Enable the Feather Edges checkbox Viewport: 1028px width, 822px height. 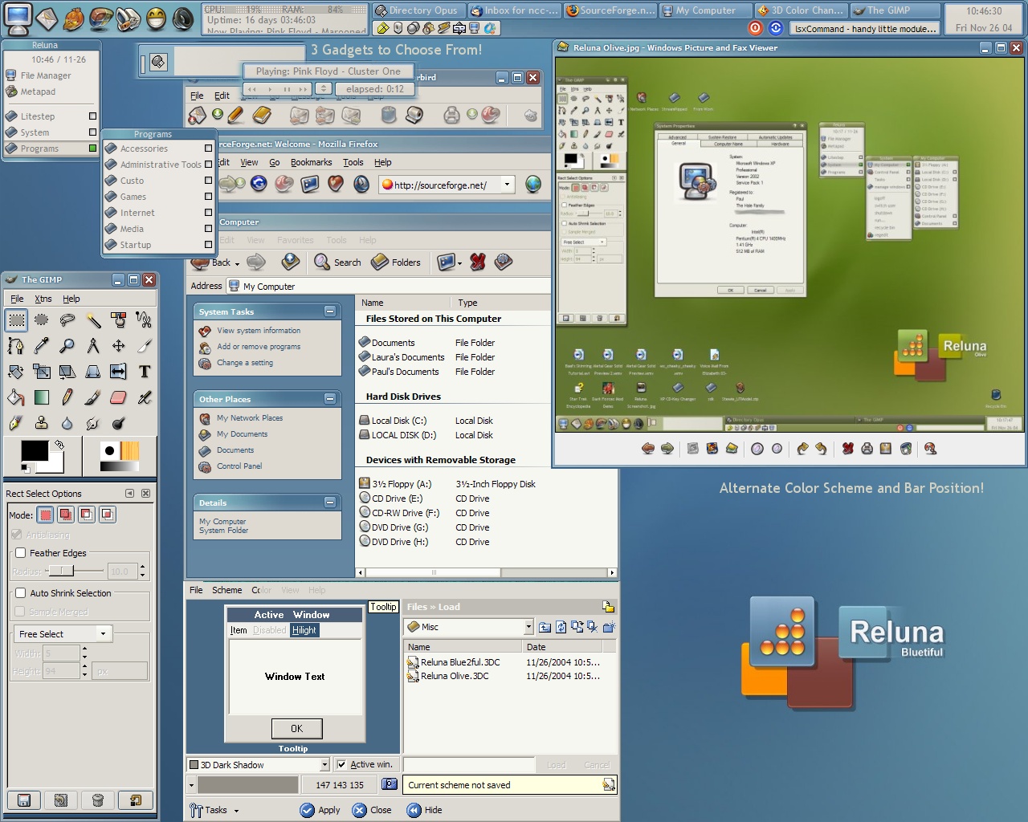coord(21,553)
